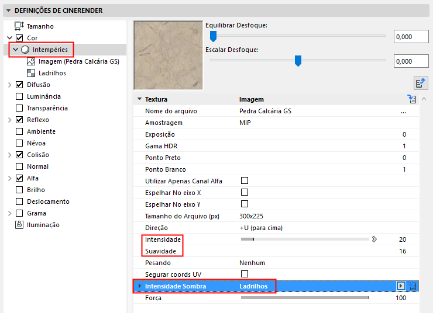
Task: Select the Iluminação tree item
Action: coord(43,225)
